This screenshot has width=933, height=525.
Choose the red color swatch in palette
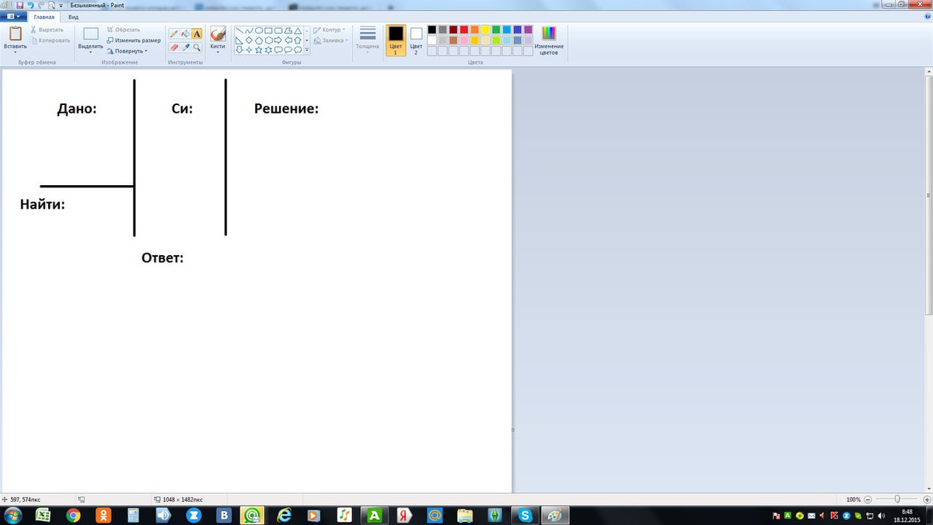(x=463, y=30)
